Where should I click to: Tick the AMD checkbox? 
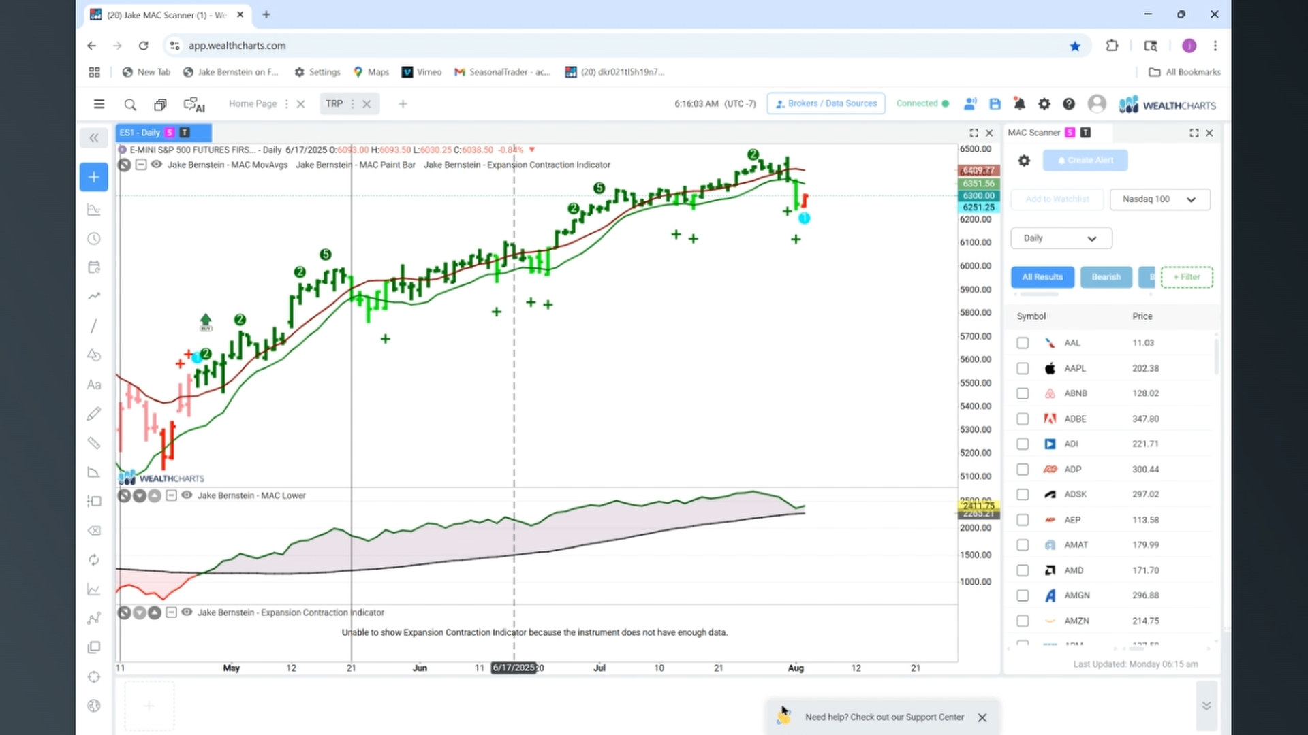click(x=1023, y=570)
